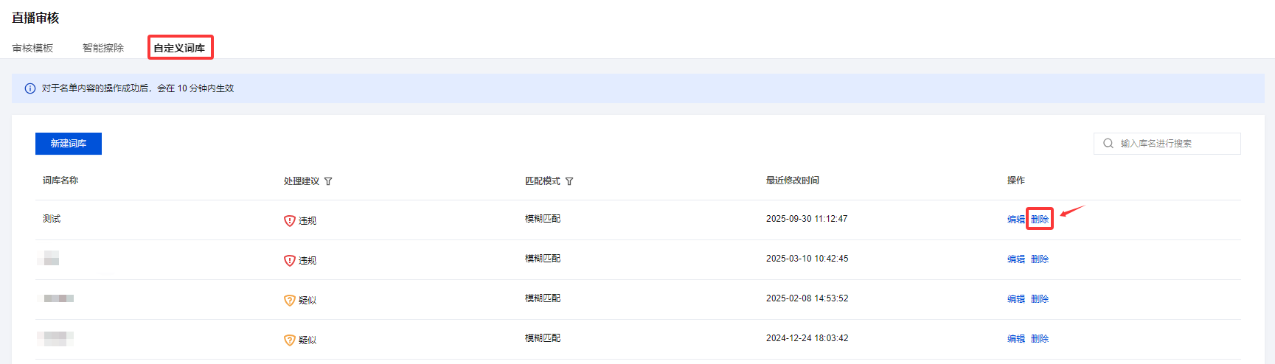The height and width of the screenshot is (364, 1275).
Task: Edit the library modified on 2025-02-08
Action: point(1016,299)
